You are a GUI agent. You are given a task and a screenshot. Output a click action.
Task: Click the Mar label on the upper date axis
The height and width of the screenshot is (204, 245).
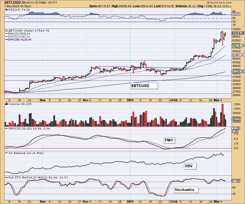pos(217,100)
